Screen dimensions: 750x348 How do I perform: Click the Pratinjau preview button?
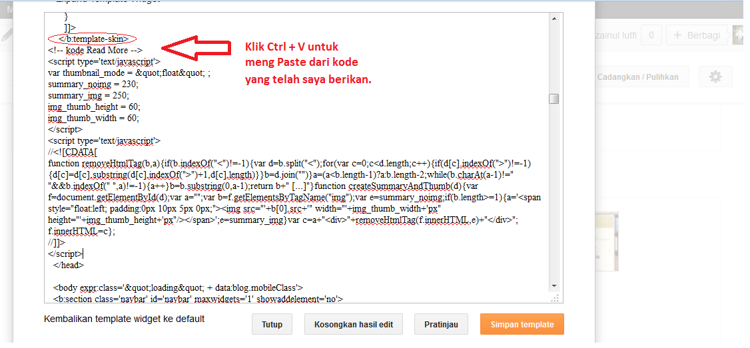pos(441,324)
